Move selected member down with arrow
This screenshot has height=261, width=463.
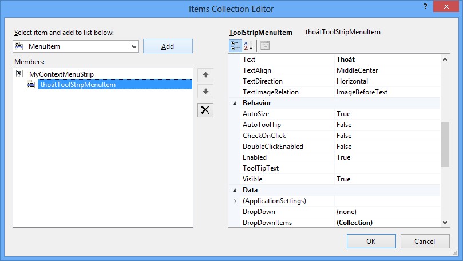click(x=205, y=92)
